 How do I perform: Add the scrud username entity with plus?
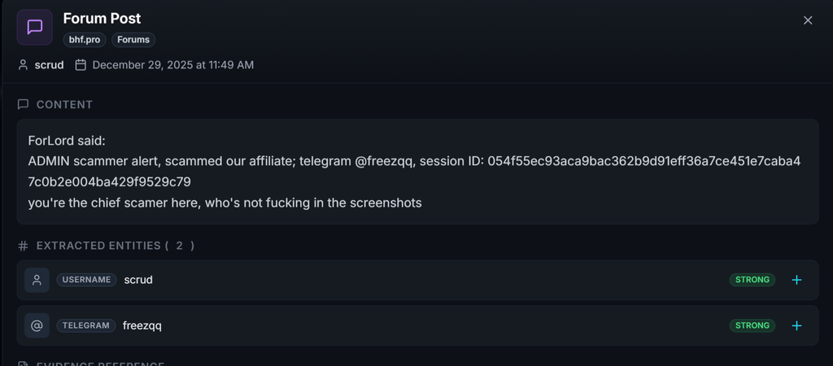(x=796, y=280)
